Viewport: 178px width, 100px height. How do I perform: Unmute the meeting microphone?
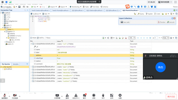point(4,96)
